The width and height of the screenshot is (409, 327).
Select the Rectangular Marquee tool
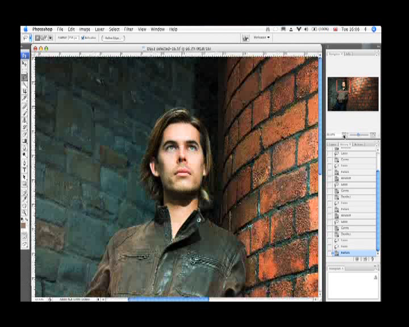24,70
